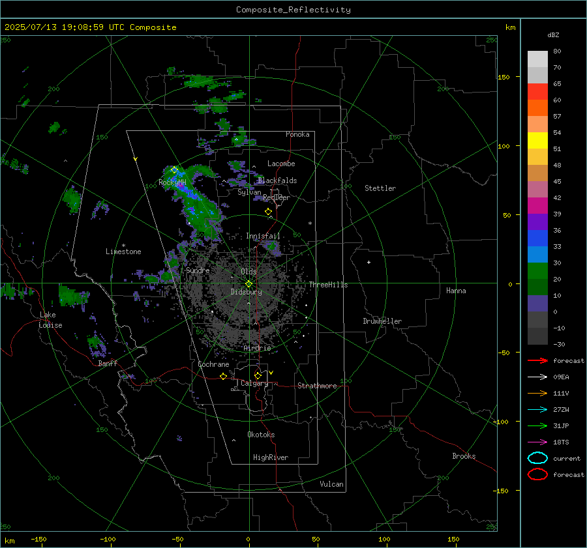
Task: Click the Innisfail city label
Action: [x=263, y=236]
